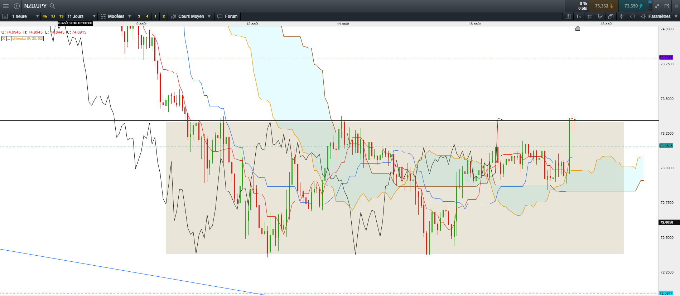Click the gray house-shaped timeline marker

point(578,28)
